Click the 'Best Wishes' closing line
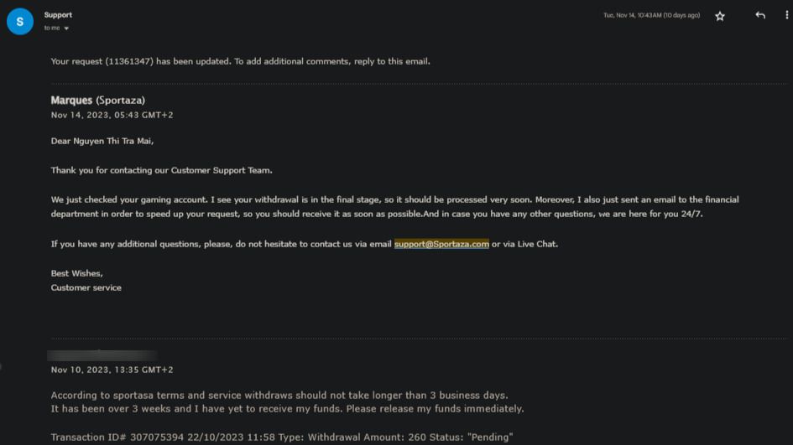 [x=76, y=273]
